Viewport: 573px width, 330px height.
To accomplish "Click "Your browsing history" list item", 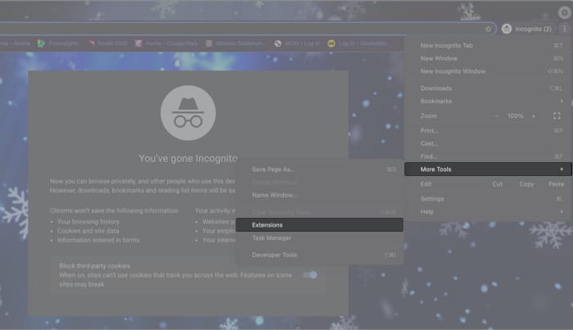I will pyautogui.click(x=88, y=222).
